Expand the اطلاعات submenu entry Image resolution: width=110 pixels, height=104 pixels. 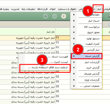coord(86,15)
